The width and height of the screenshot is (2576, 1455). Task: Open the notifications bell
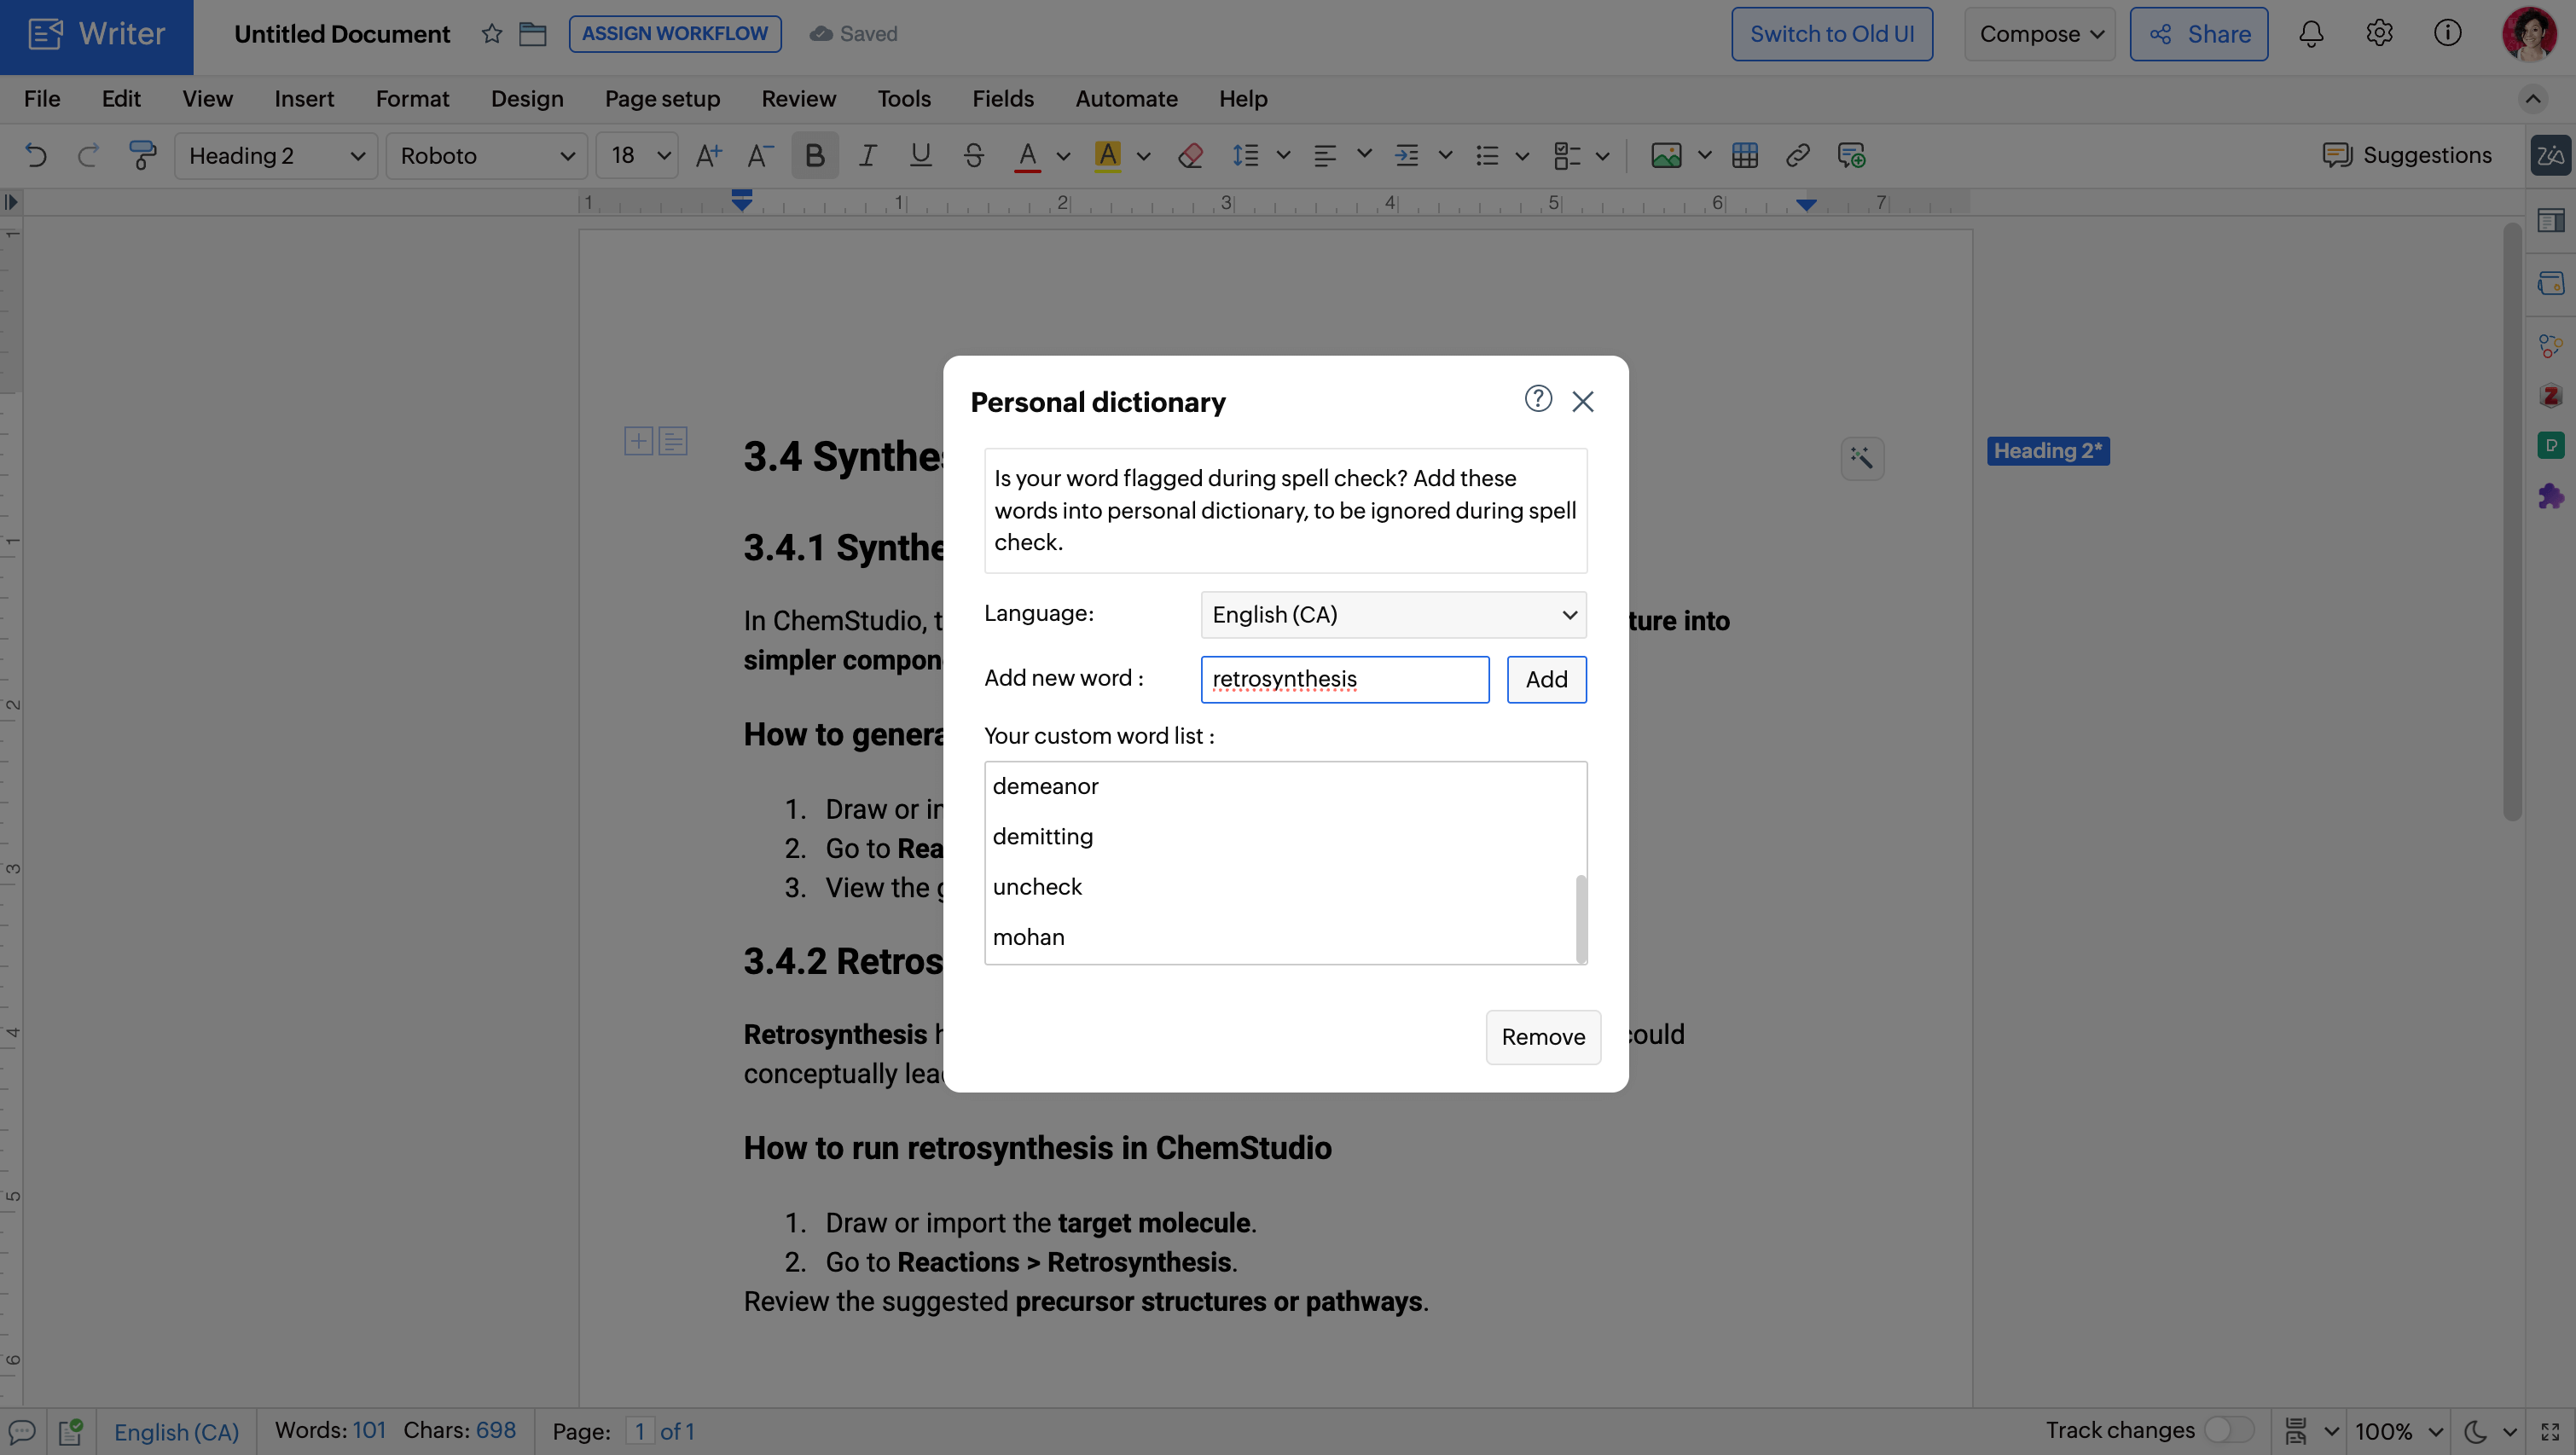pos(2310,34)
